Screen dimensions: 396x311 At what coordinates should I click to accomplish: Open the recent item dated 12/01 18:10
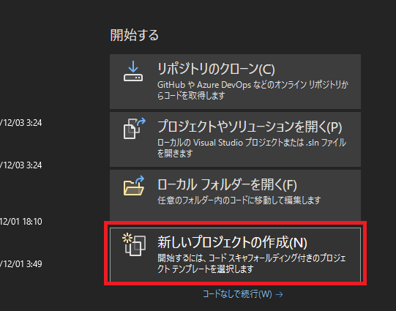click(21, 222)
